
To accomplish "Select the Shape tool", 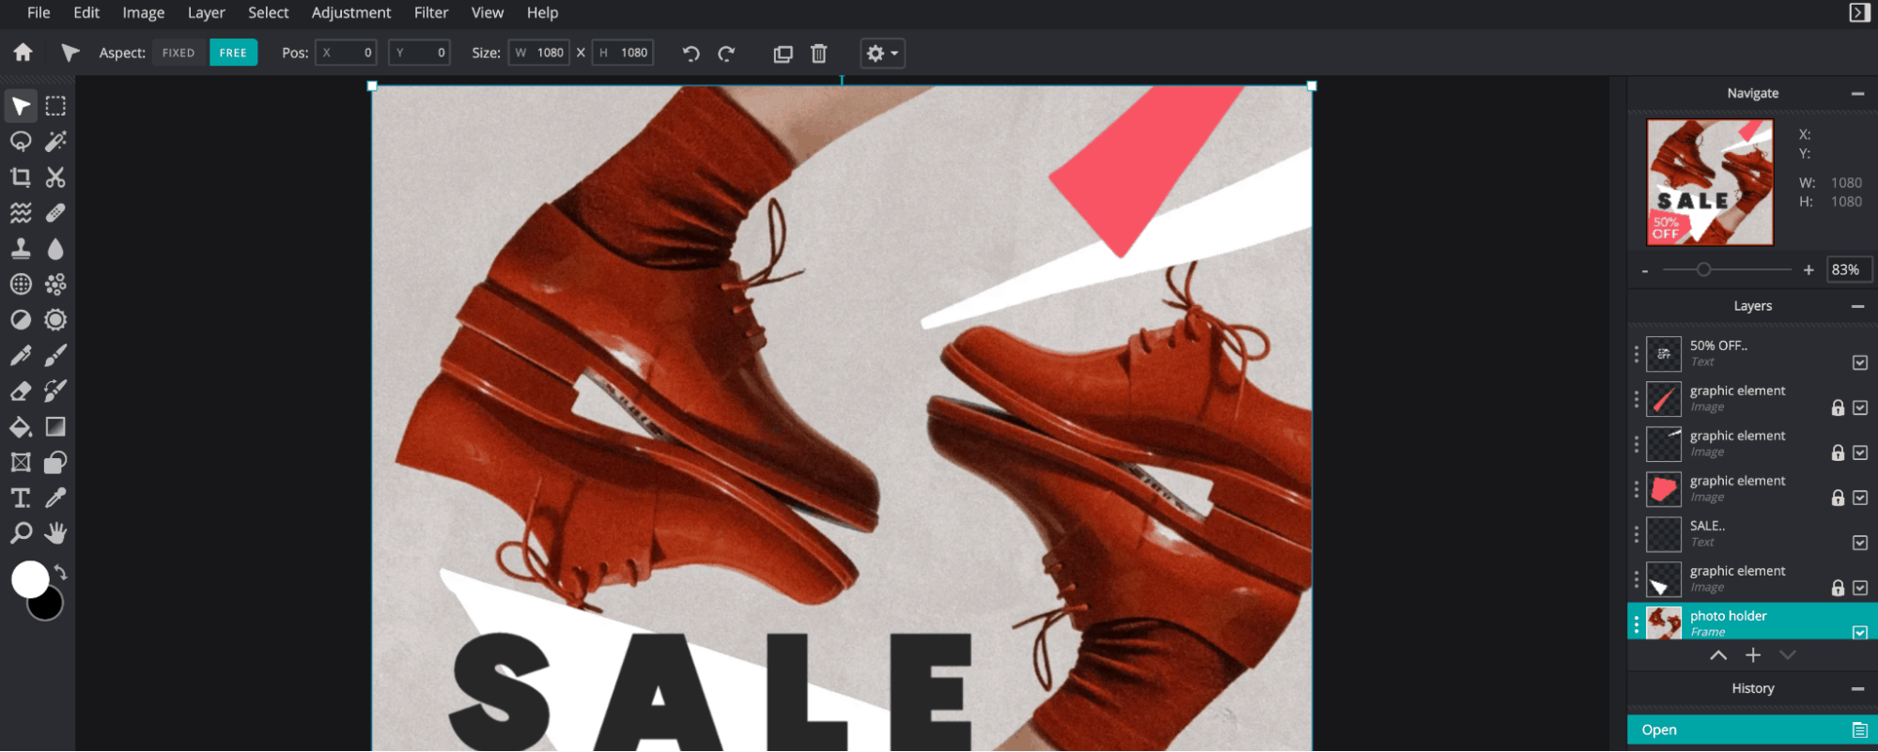I will click(55, 463).
